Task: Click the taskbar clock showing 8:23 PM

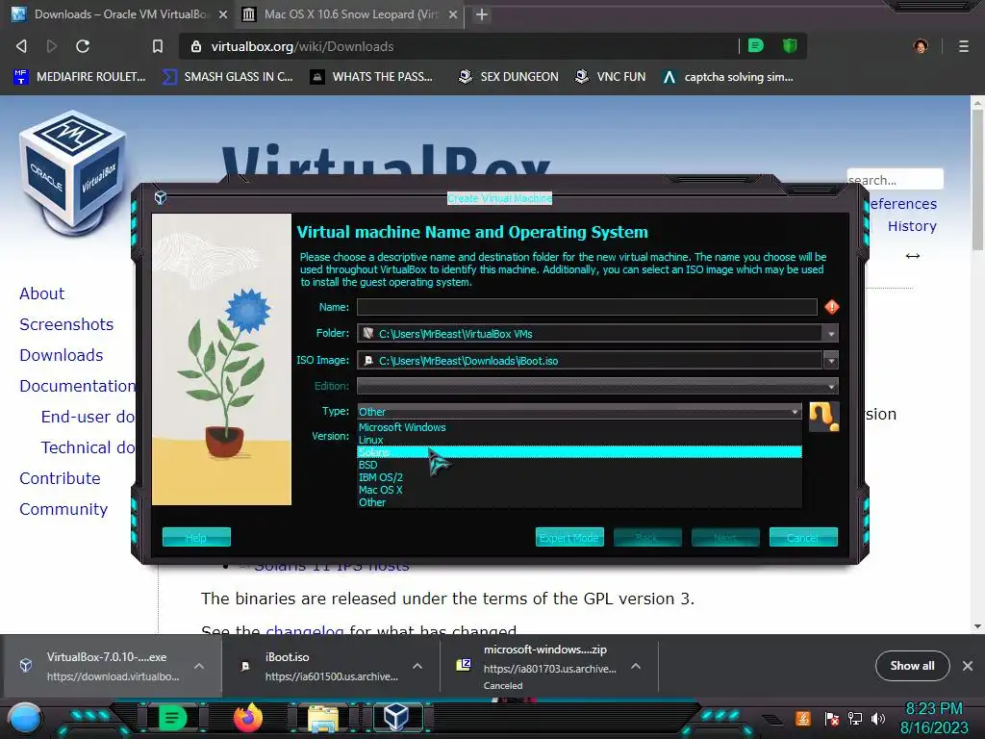Action: (934, 709)
